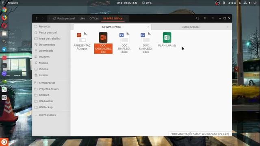
Task: Open the Files app icon in dock
Action: (4, 34)
